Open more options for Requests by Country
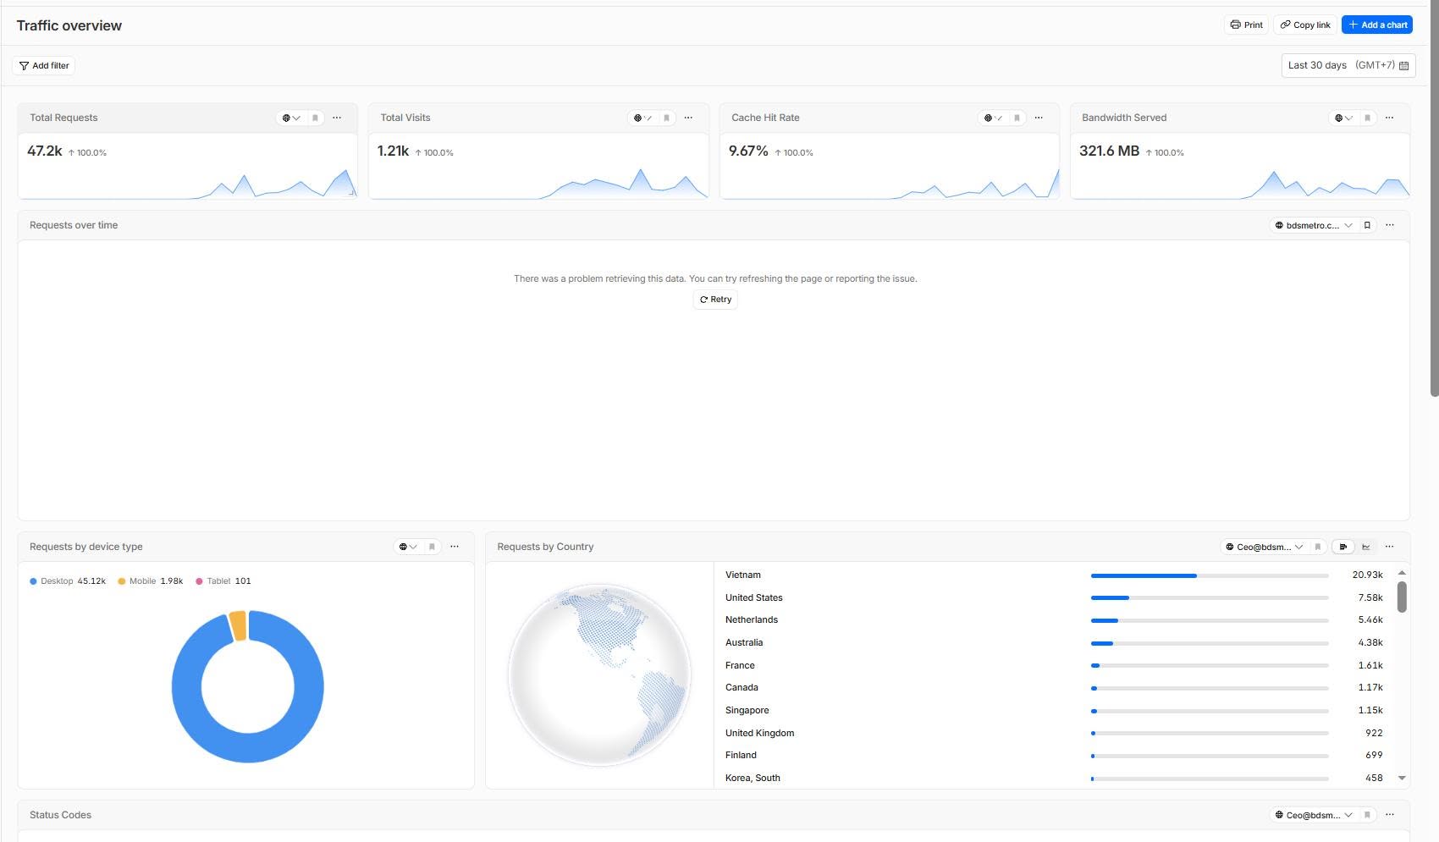Viewport: 1439px width, 842px height. (1389, 547)
